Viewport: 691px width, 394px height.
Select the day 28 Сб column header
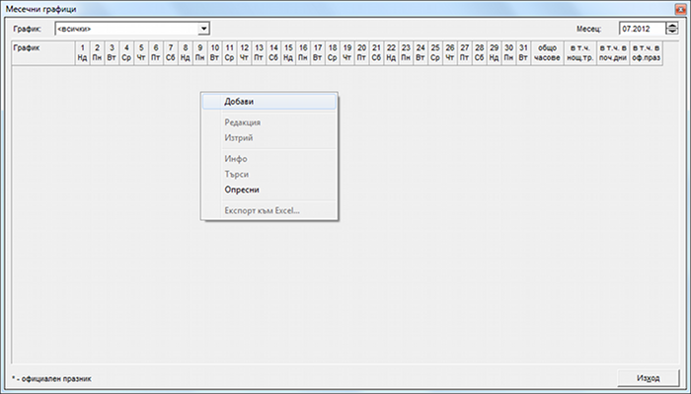pyautogui.click(x=480, y=53)
